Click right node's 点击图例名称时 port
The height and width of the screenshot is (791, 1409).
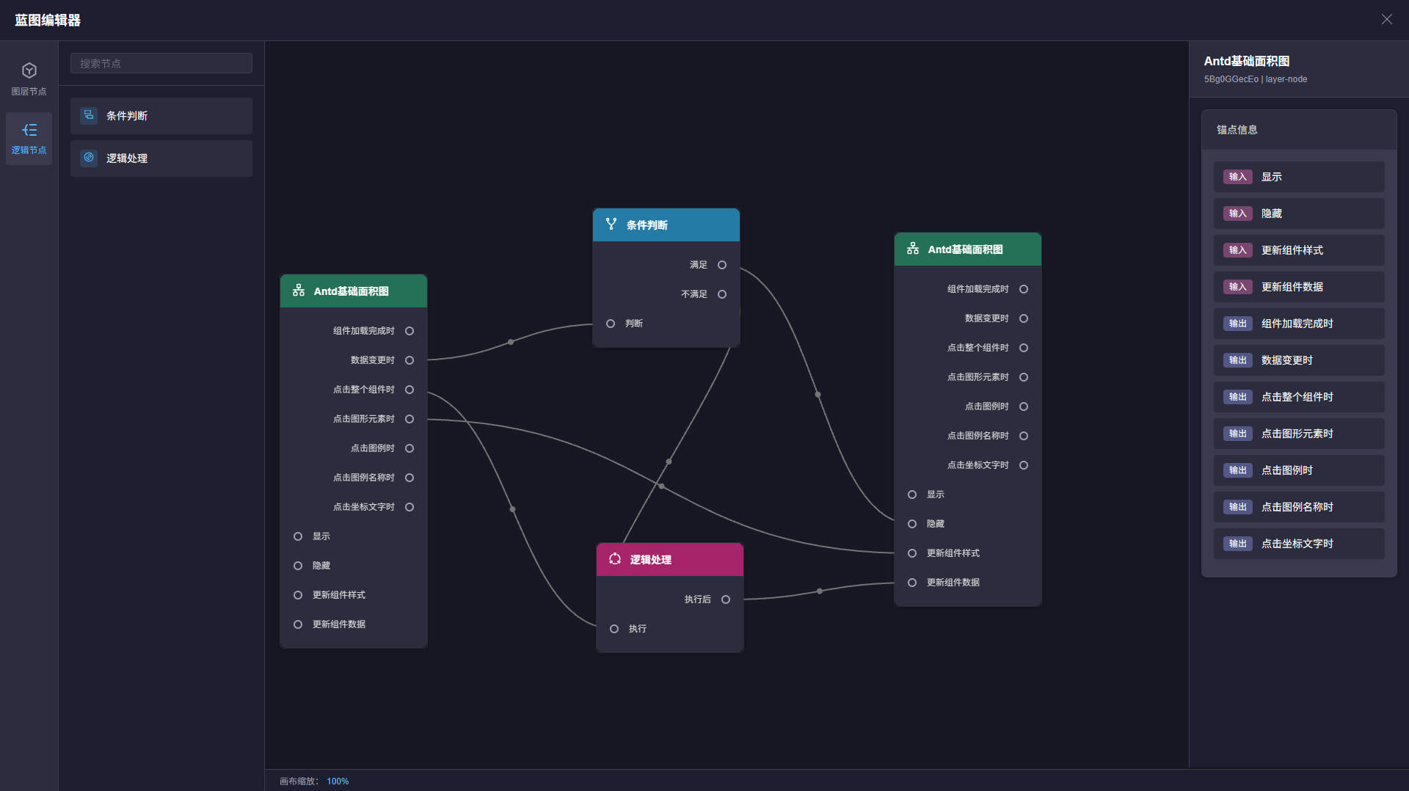tap(1024, 436)
